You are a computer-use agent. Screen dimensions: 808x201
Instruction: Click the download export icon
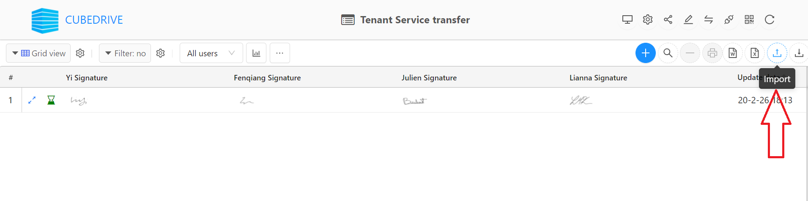[799, 53]
